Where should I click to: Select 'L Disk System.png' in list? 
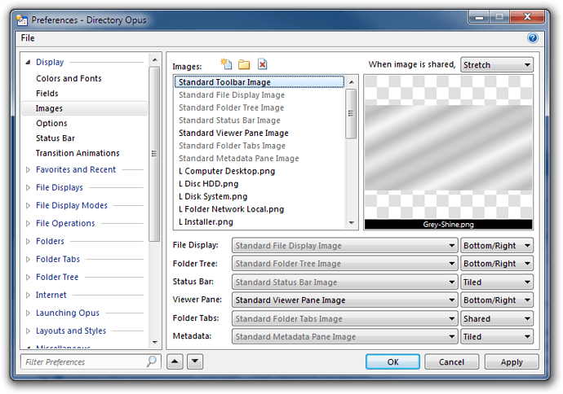coord(259,197)
